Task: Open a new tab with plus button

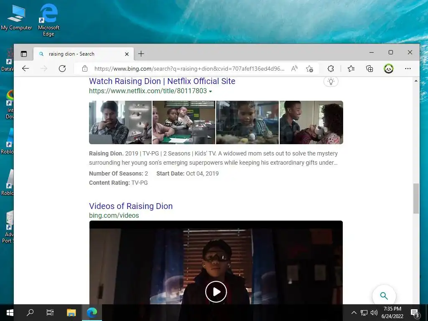Action: coord(141,54)
